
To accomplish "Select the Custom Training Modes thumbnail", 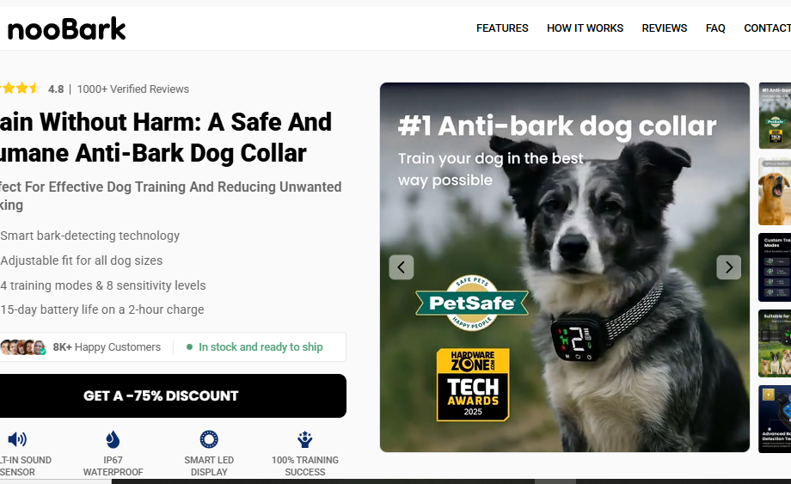I will tap(775, 267).
